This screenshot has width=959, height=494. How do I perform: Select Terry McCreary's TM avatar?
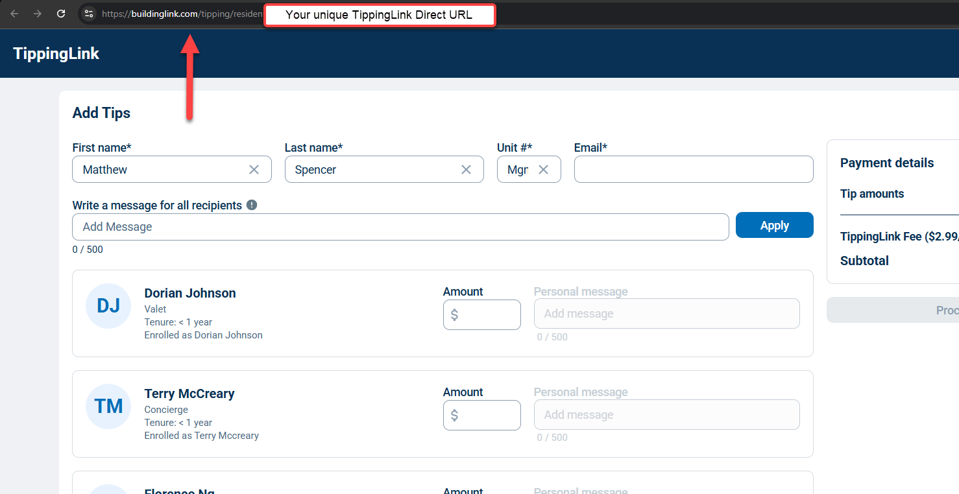[x=108, y=406]
